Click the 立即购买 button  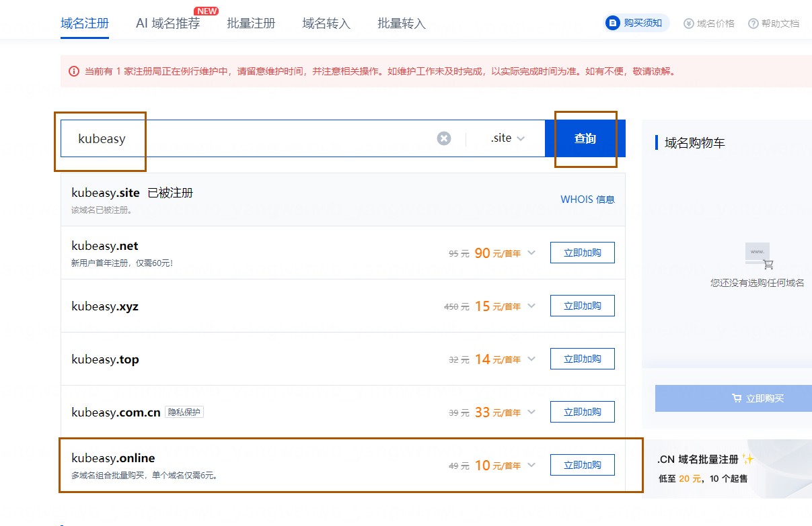click(x=733, y=398)
